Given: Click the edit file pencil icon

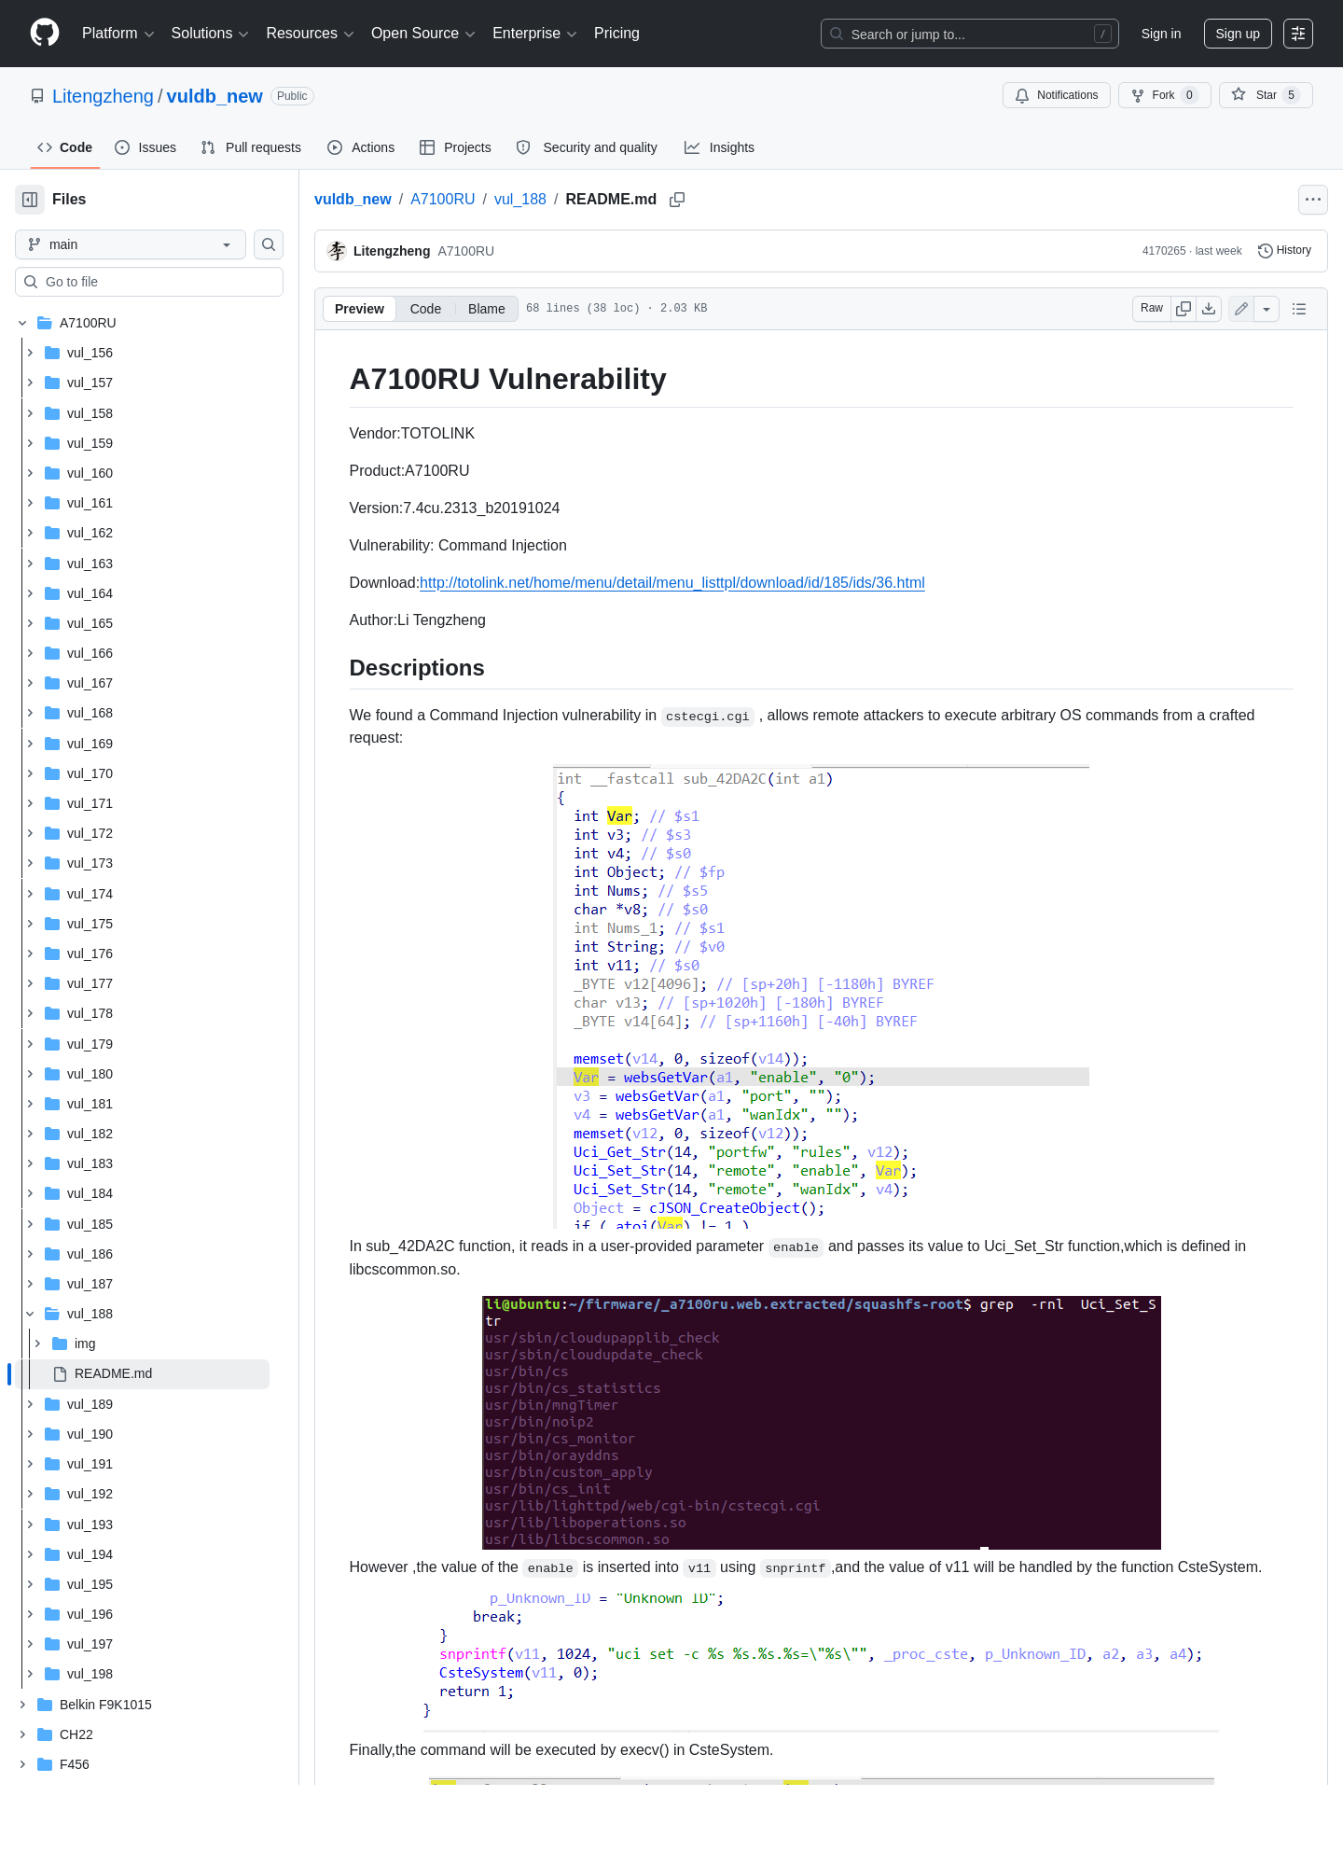Looking at the screenshot, I should click(x=1241, y=309).
